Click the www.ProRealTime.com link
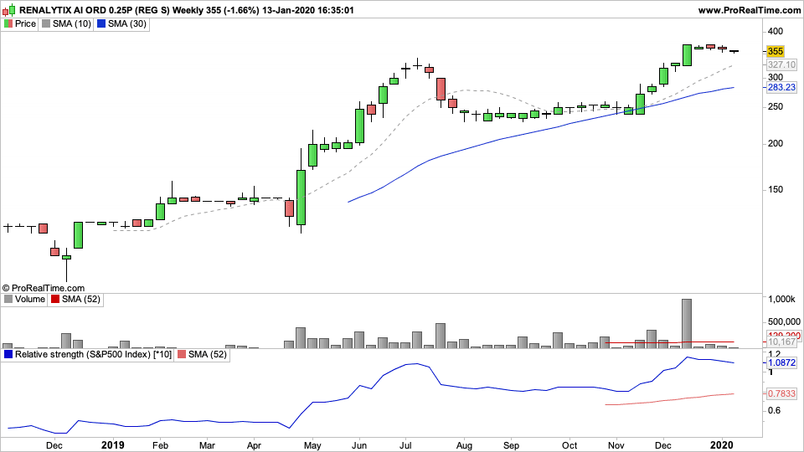The image size is (804, 452). 749,10
